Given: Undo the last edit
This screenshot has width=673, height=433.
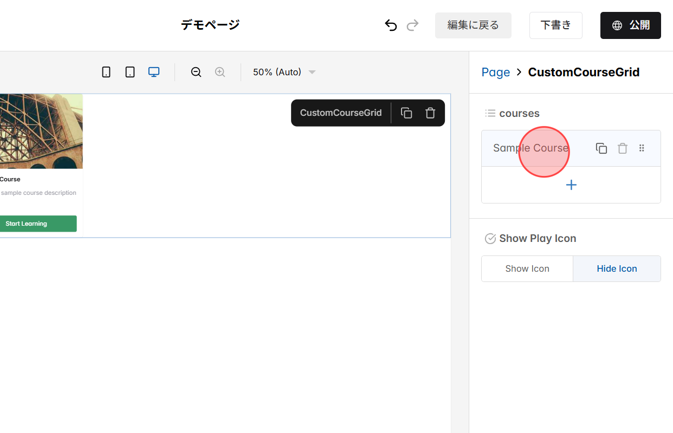Looking at the screenshot, I should (x=391, y=25).
